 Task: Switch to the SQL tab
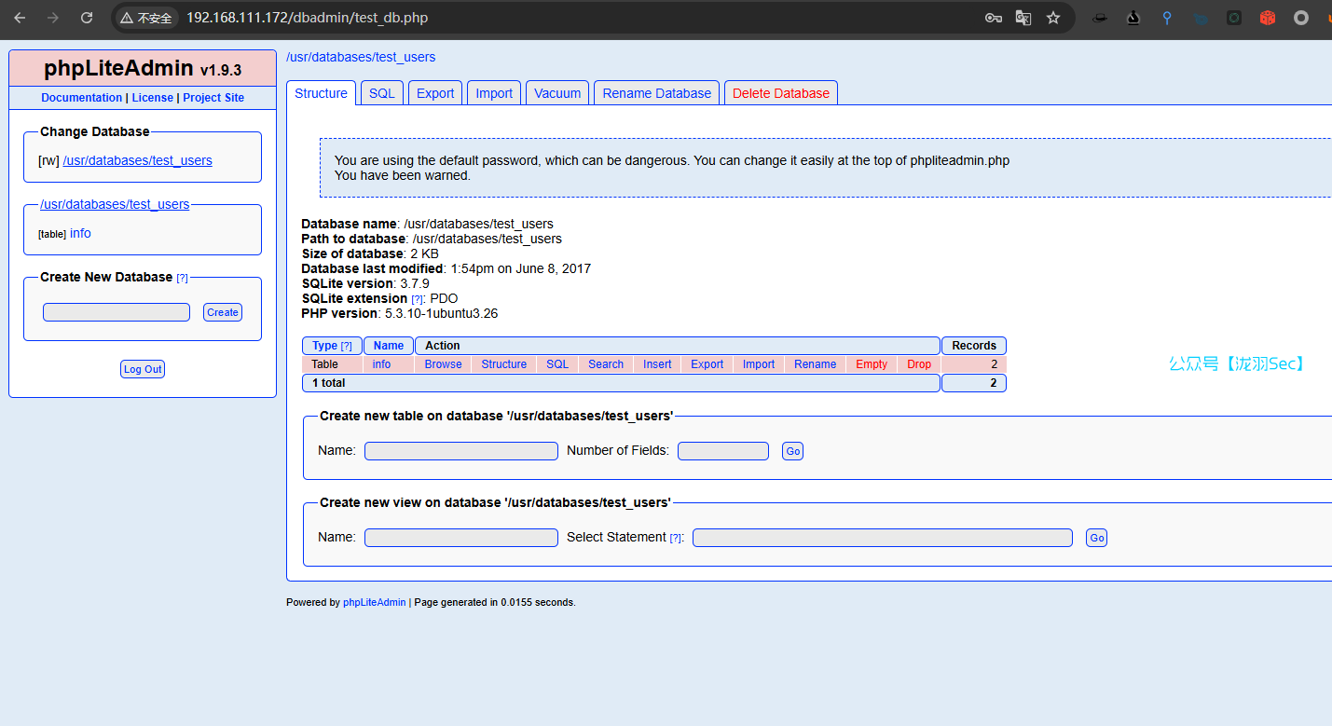coord(381,93)
